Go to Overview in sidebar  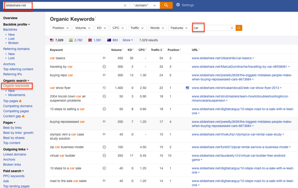tap(10, 18)
